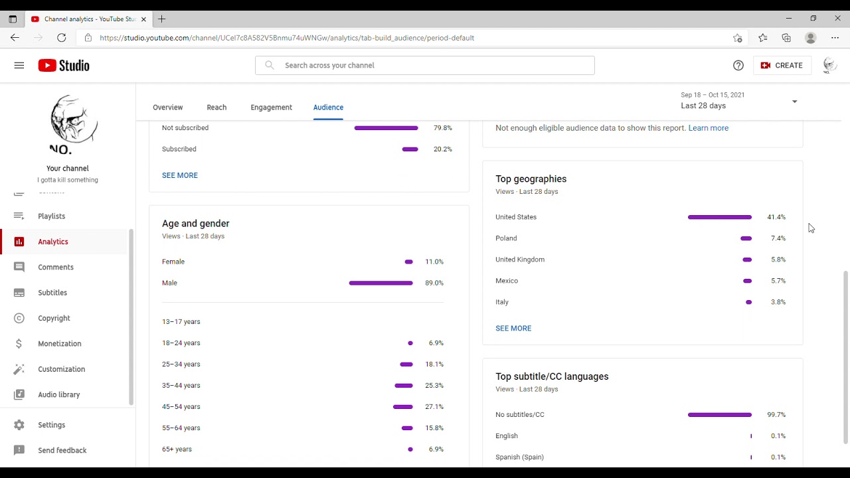The height and width of the screenshot is (478, 850).
Task: Select the Audience tab
Action: pos(328,107)
